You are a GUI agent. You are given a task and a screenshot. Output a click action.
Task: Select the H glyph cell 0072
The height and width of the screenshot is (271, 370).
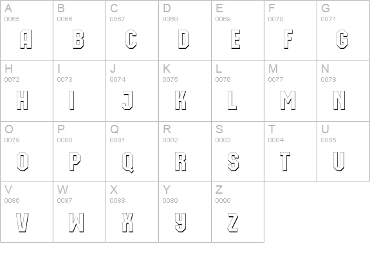(26, 91)
